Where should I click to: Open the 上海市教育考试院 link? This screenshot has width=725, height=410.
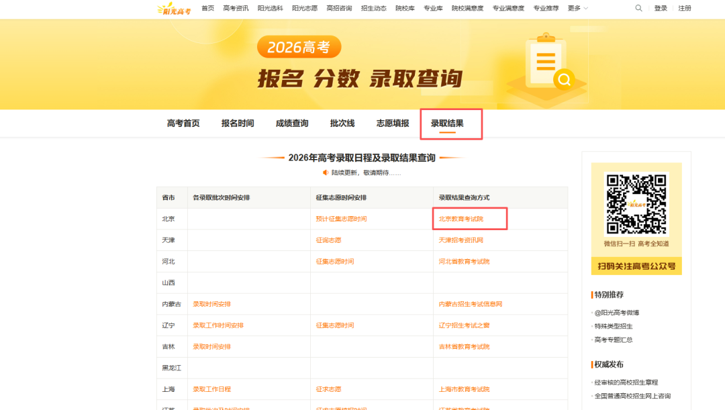click(465, 389)
